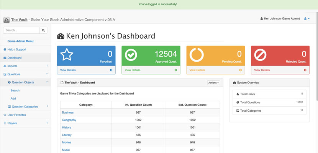Click the Help / Support question-mark icon
318x153 pixels.
pyautogui.click(x=5, y=49)
